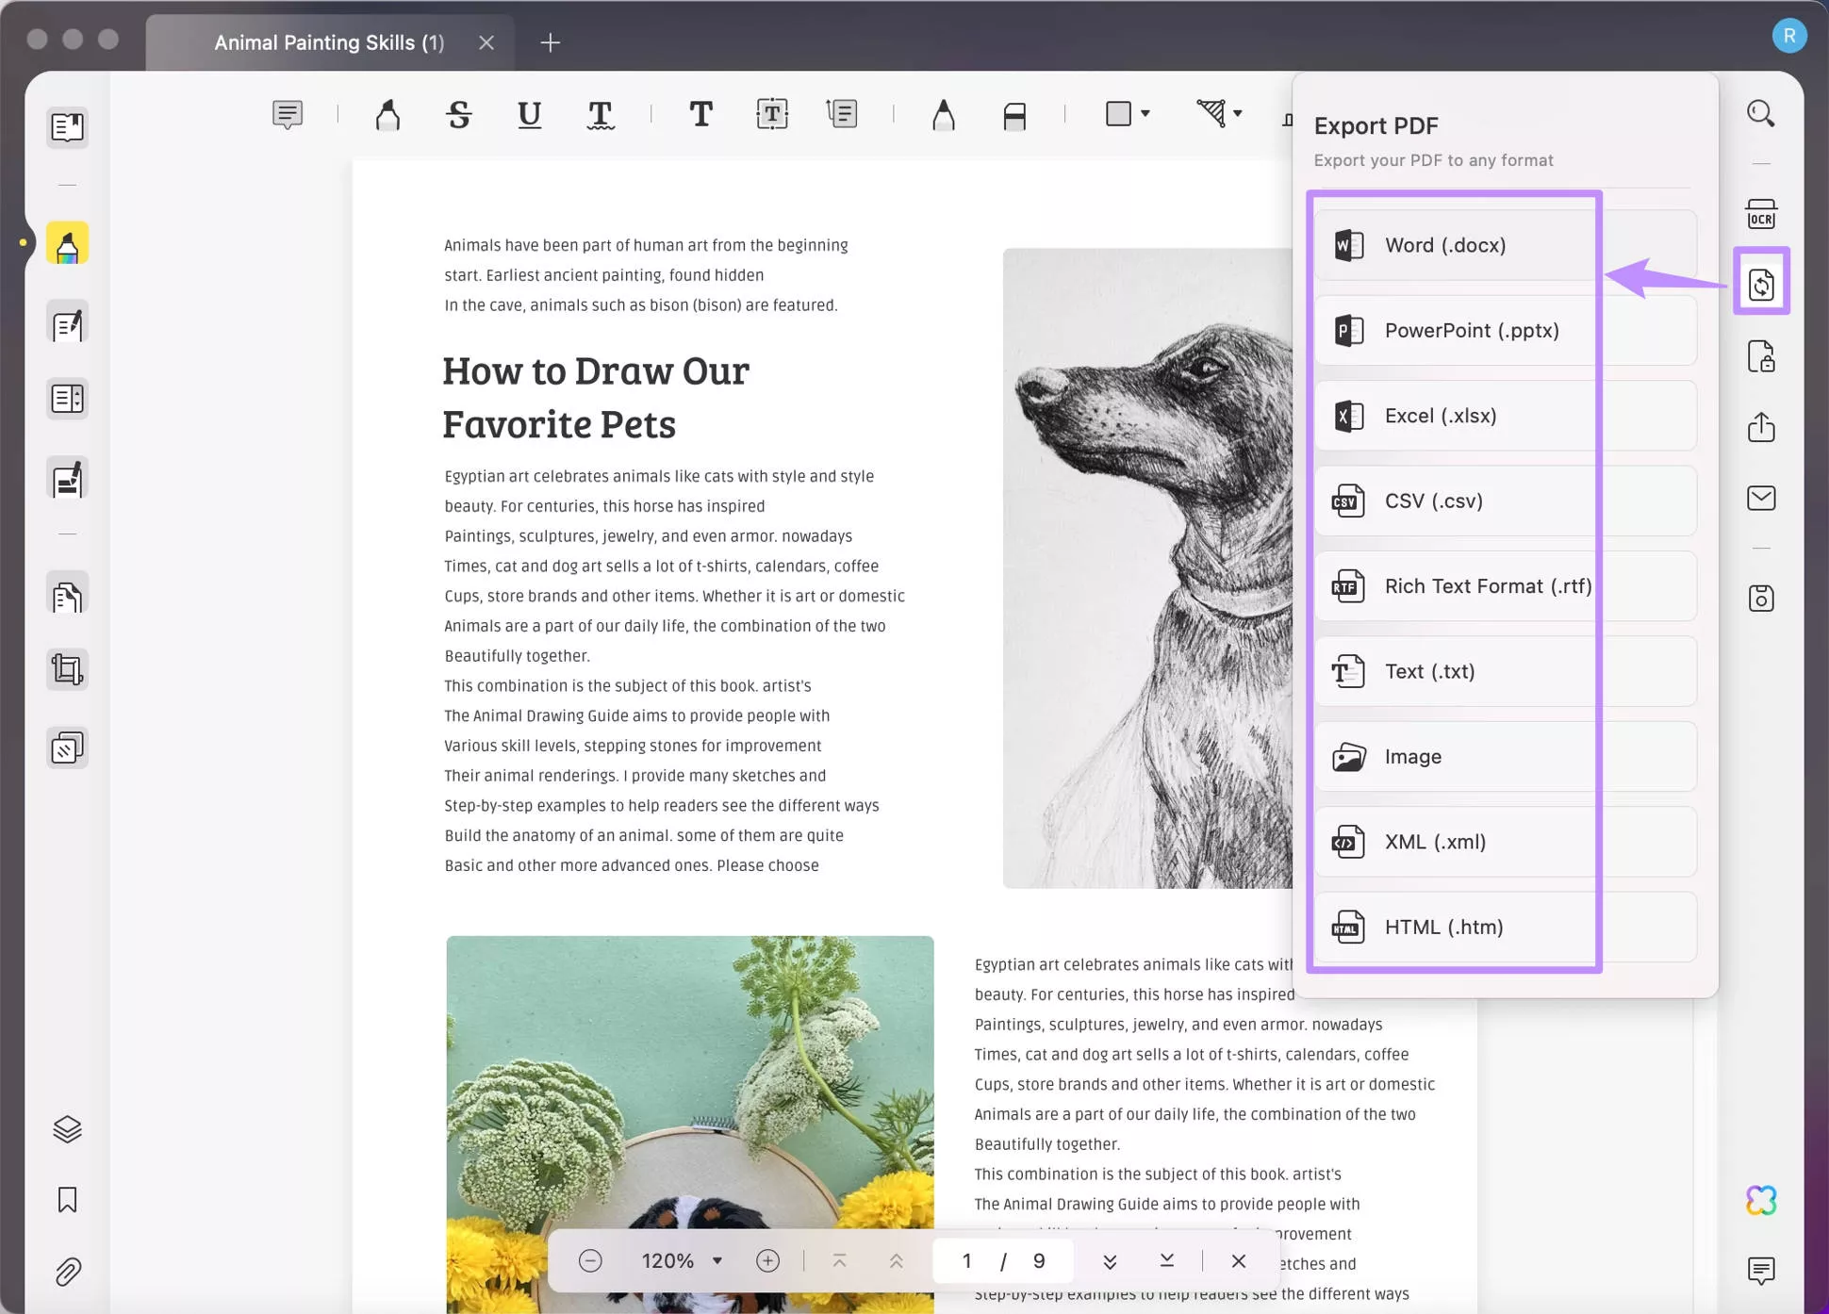Screen dimensions: 1829x1314
Task: Open the Watermark and background tools icon
Action: click(67, 749)
